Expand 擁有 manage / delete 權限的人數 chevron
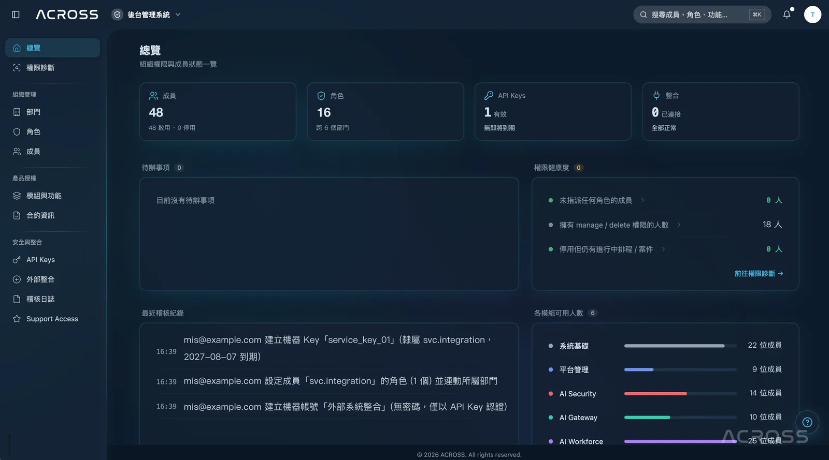This screenshot has height=460, width=829. pos(679,225)
